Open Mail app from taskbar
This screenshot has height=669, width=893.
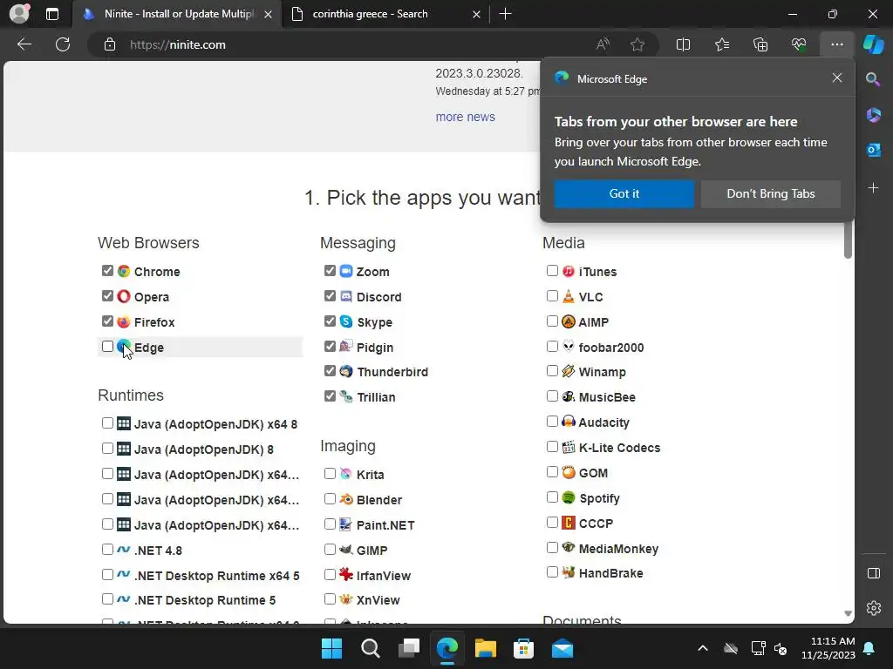[562, 648]
